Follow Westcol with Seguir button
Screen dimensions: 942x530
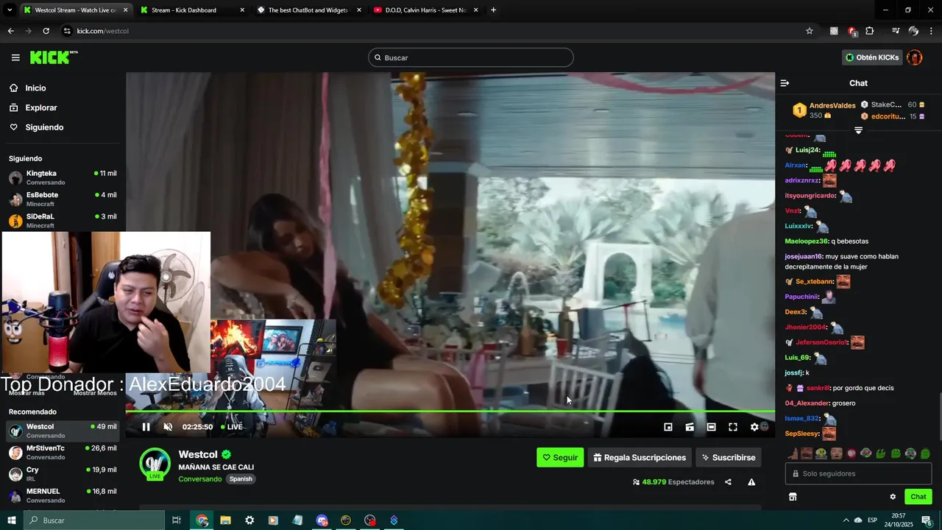click(x=560, y=457)
